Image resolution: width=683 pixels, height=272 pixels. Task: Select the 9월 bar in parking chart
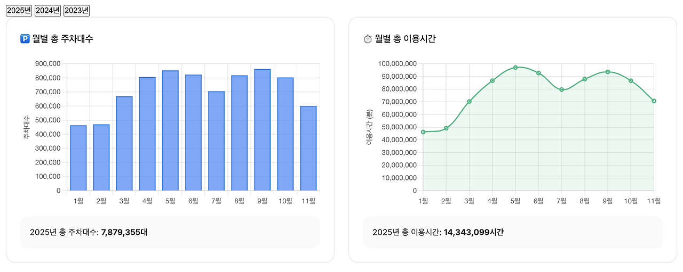tap(262, 130)
